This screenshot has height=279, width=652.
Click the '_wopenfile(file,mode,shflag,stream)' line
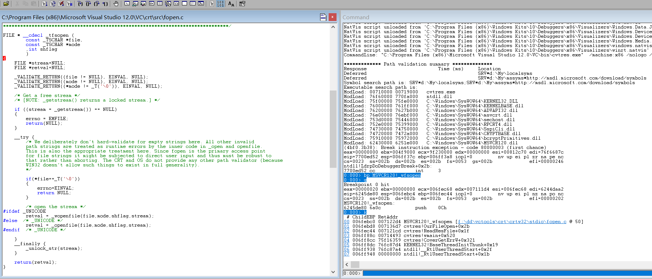tap(90, 216)
